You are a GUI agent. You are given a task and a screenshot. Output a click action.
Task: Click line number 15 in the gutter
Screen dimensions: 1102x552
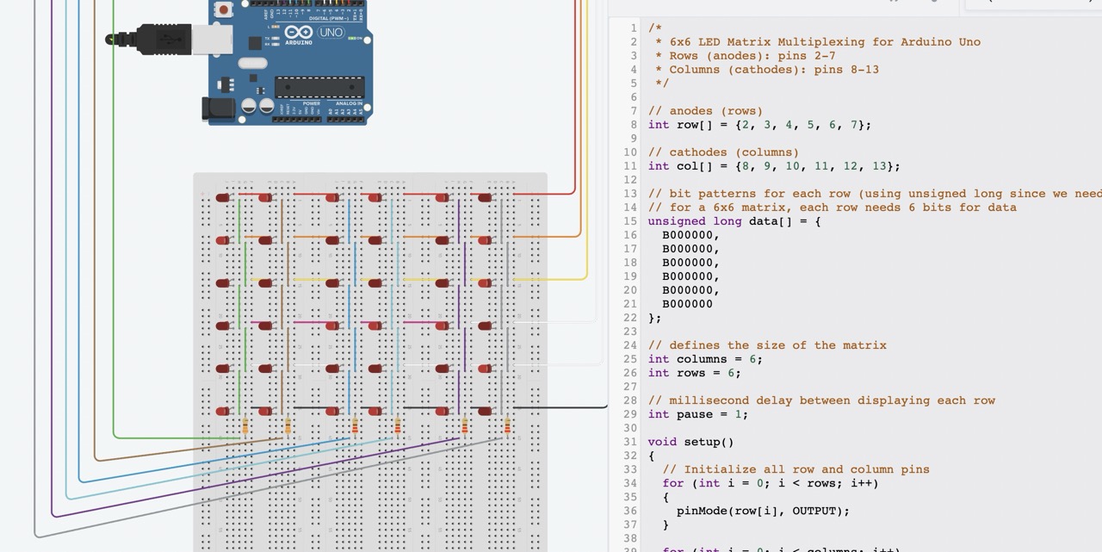tap(630, 220)
